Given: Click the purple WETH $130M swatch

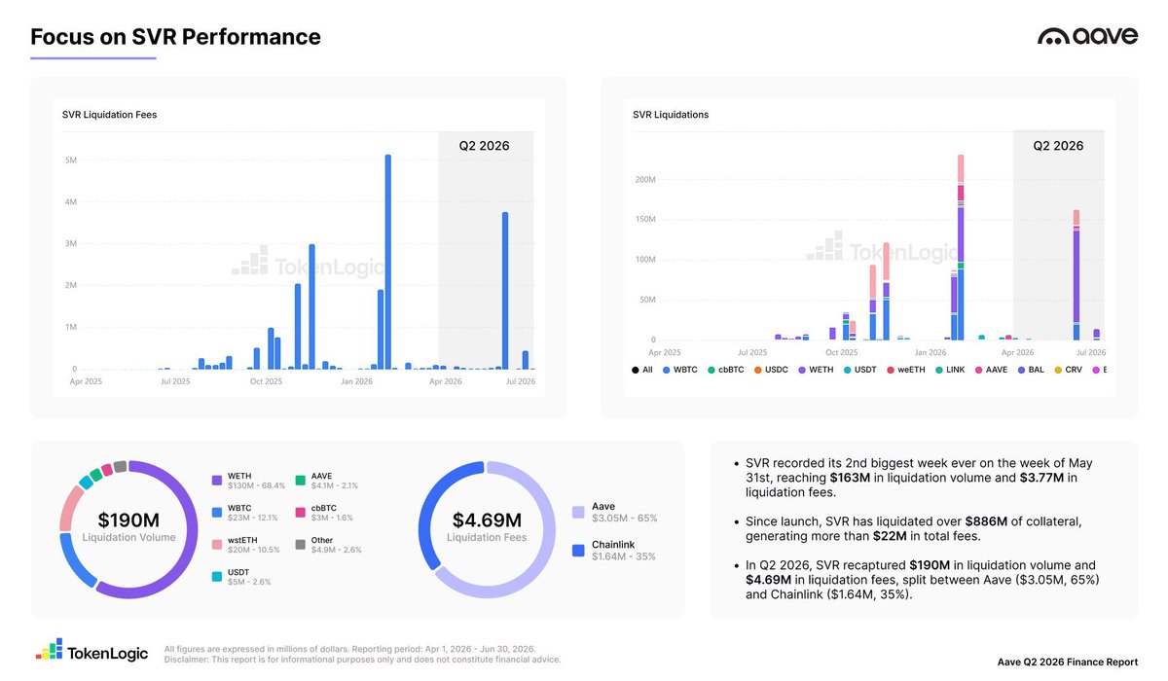Looking at the screenshot, I should (x=218, y=480).
